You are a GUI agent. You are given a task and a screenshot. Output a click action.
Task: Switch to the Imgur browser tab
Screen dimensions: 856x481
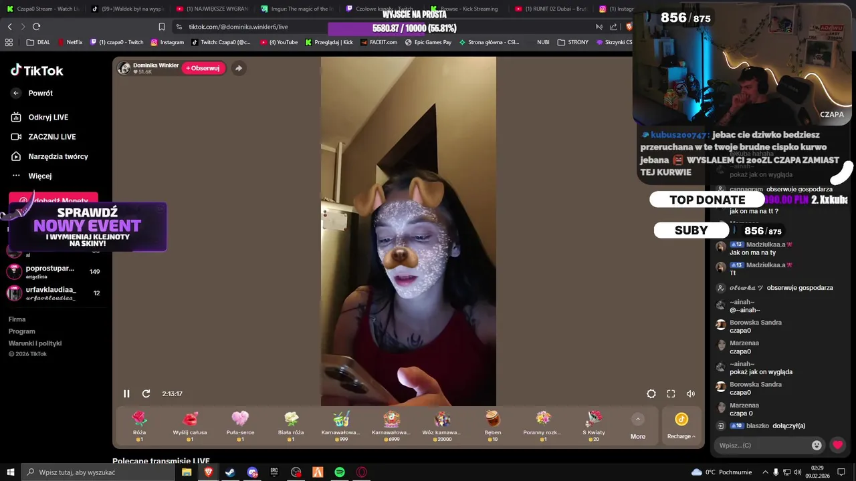tap(298, 9)
